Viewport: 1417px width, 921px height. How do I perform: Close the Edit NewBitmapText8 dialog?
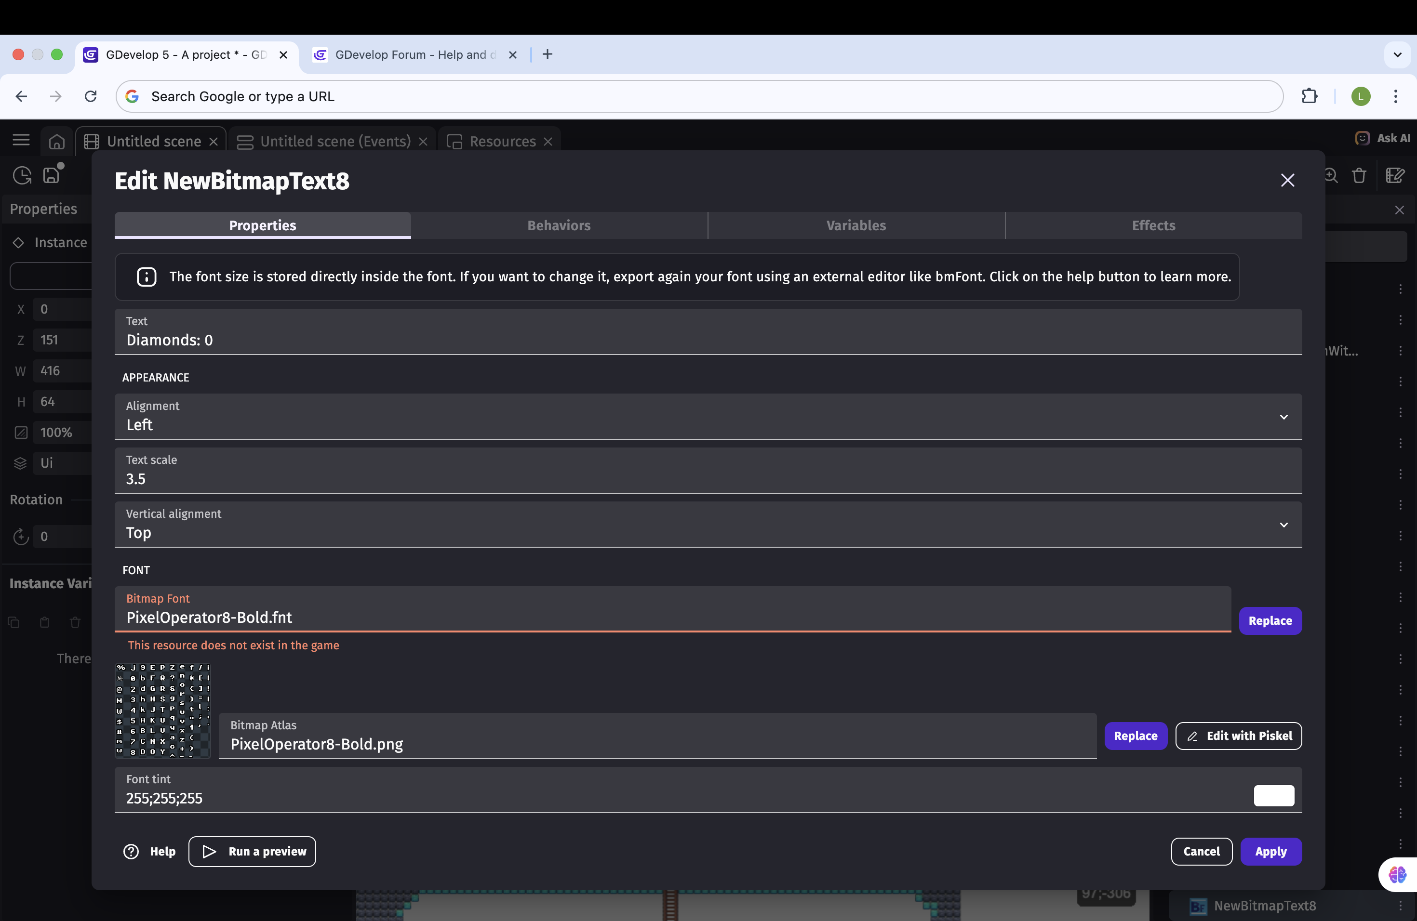1287,180
